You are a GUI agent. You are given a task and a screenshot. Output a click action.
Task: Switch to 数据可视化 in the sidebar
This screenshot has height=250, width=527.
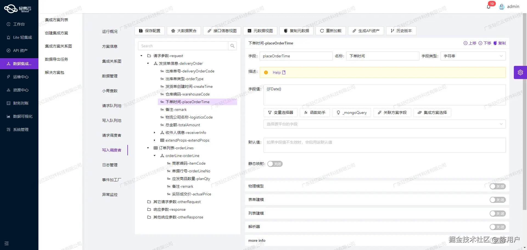coord(19,116)
